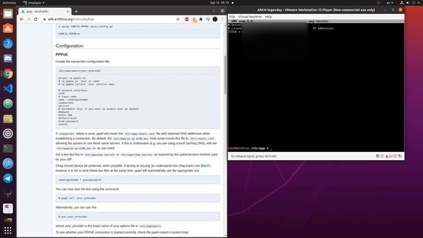Click the volume icon in system tray

coord(408,3)
